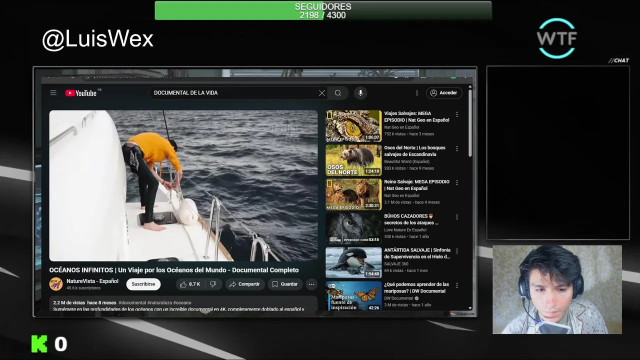Dislike the video with thumbs-down icon
The height and width of the screenshot is (360, 640).
coord(213,284)
